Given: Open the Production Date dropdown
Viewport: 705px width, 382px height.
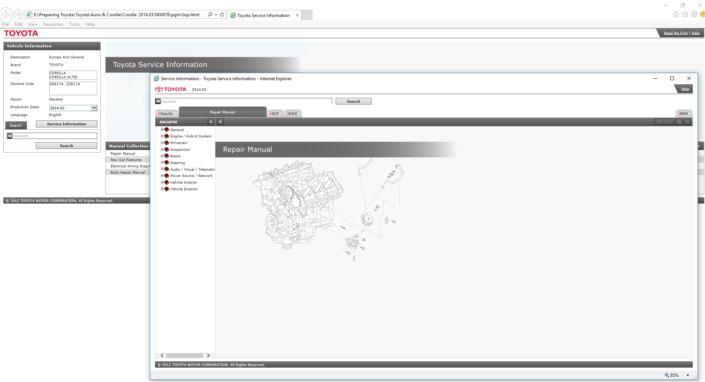Looking at the screenshot, I should (94, 108).
